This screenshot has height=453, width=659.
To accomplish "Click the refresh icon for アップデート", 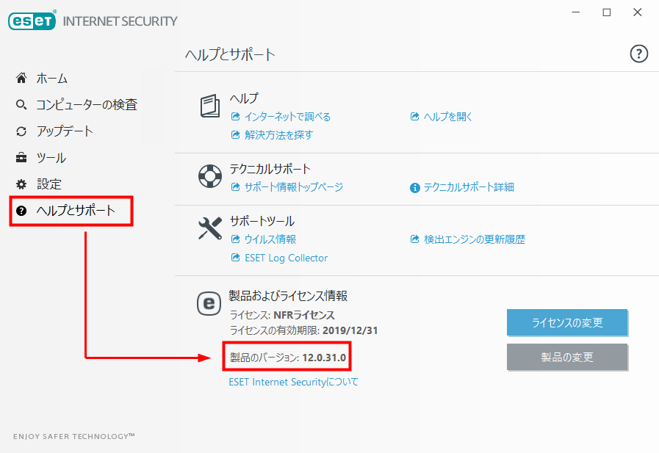I will pyautogui.click(x=21, y=131).
